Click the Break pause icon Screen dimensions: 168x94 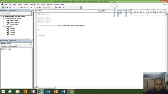tap(34, 8)
